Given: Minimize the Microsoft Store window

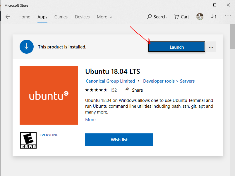Looking at the screenshot, I should [x=201, y=5].
